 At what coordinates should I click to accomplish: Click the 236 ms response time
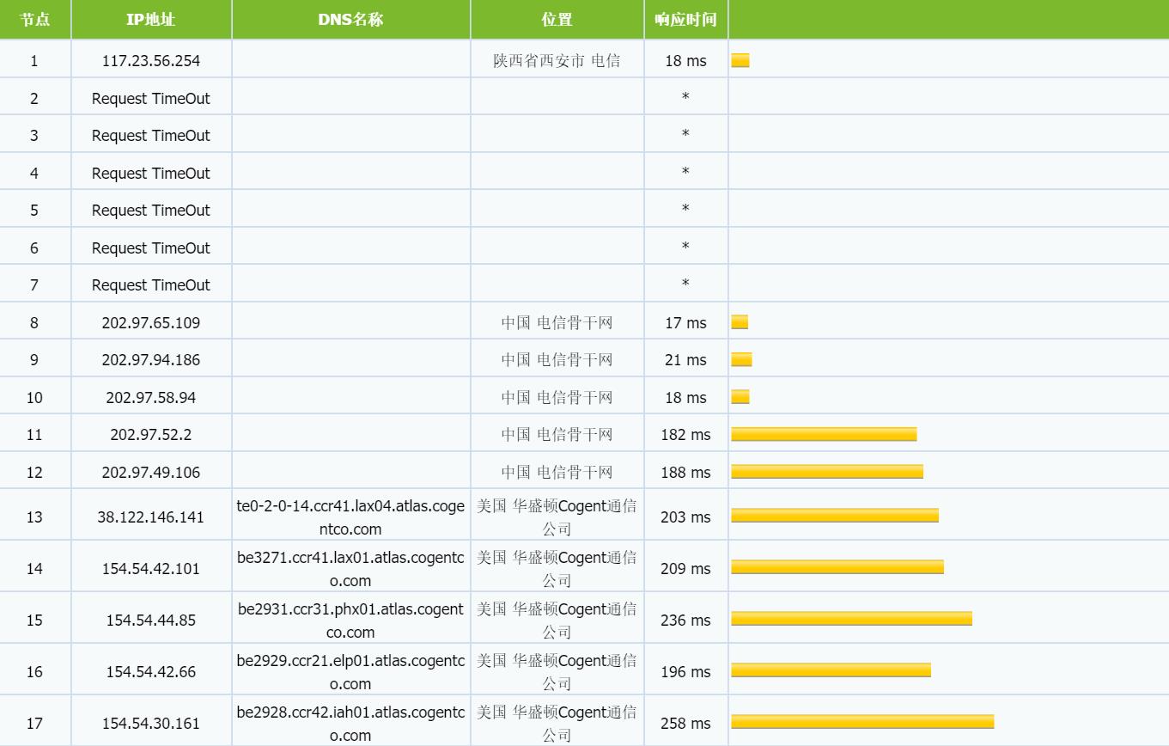685,621
